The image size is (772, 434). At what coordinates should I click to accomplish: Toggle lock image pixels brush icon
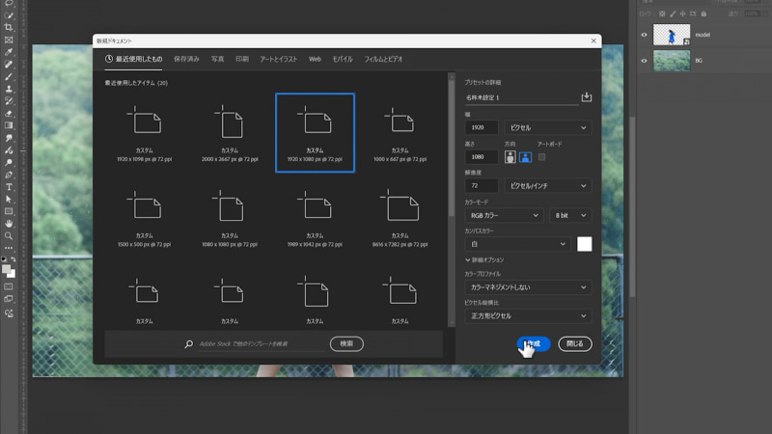pos(673,14)
